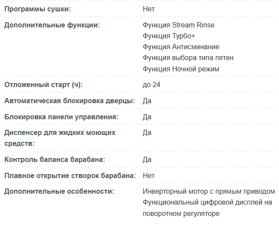Click "Нет" next to smooth drum opening
Viewport: 279px width, 232px height.
149,175
